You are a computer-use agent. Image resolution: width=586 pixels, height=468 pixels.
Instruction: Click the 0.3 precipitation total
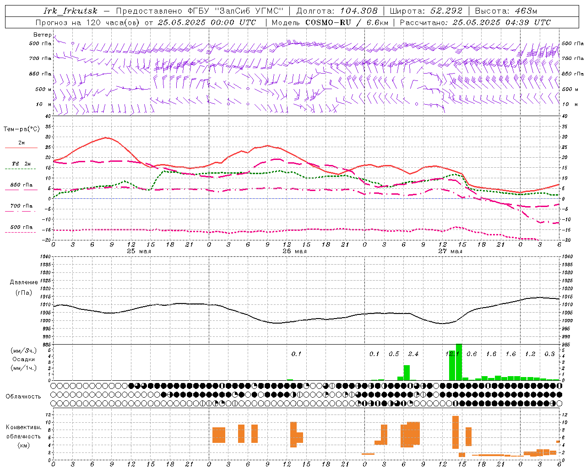pos(549,354)
